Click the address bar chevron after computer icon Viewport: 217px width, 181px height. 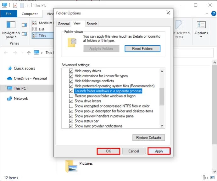point(42,53)
